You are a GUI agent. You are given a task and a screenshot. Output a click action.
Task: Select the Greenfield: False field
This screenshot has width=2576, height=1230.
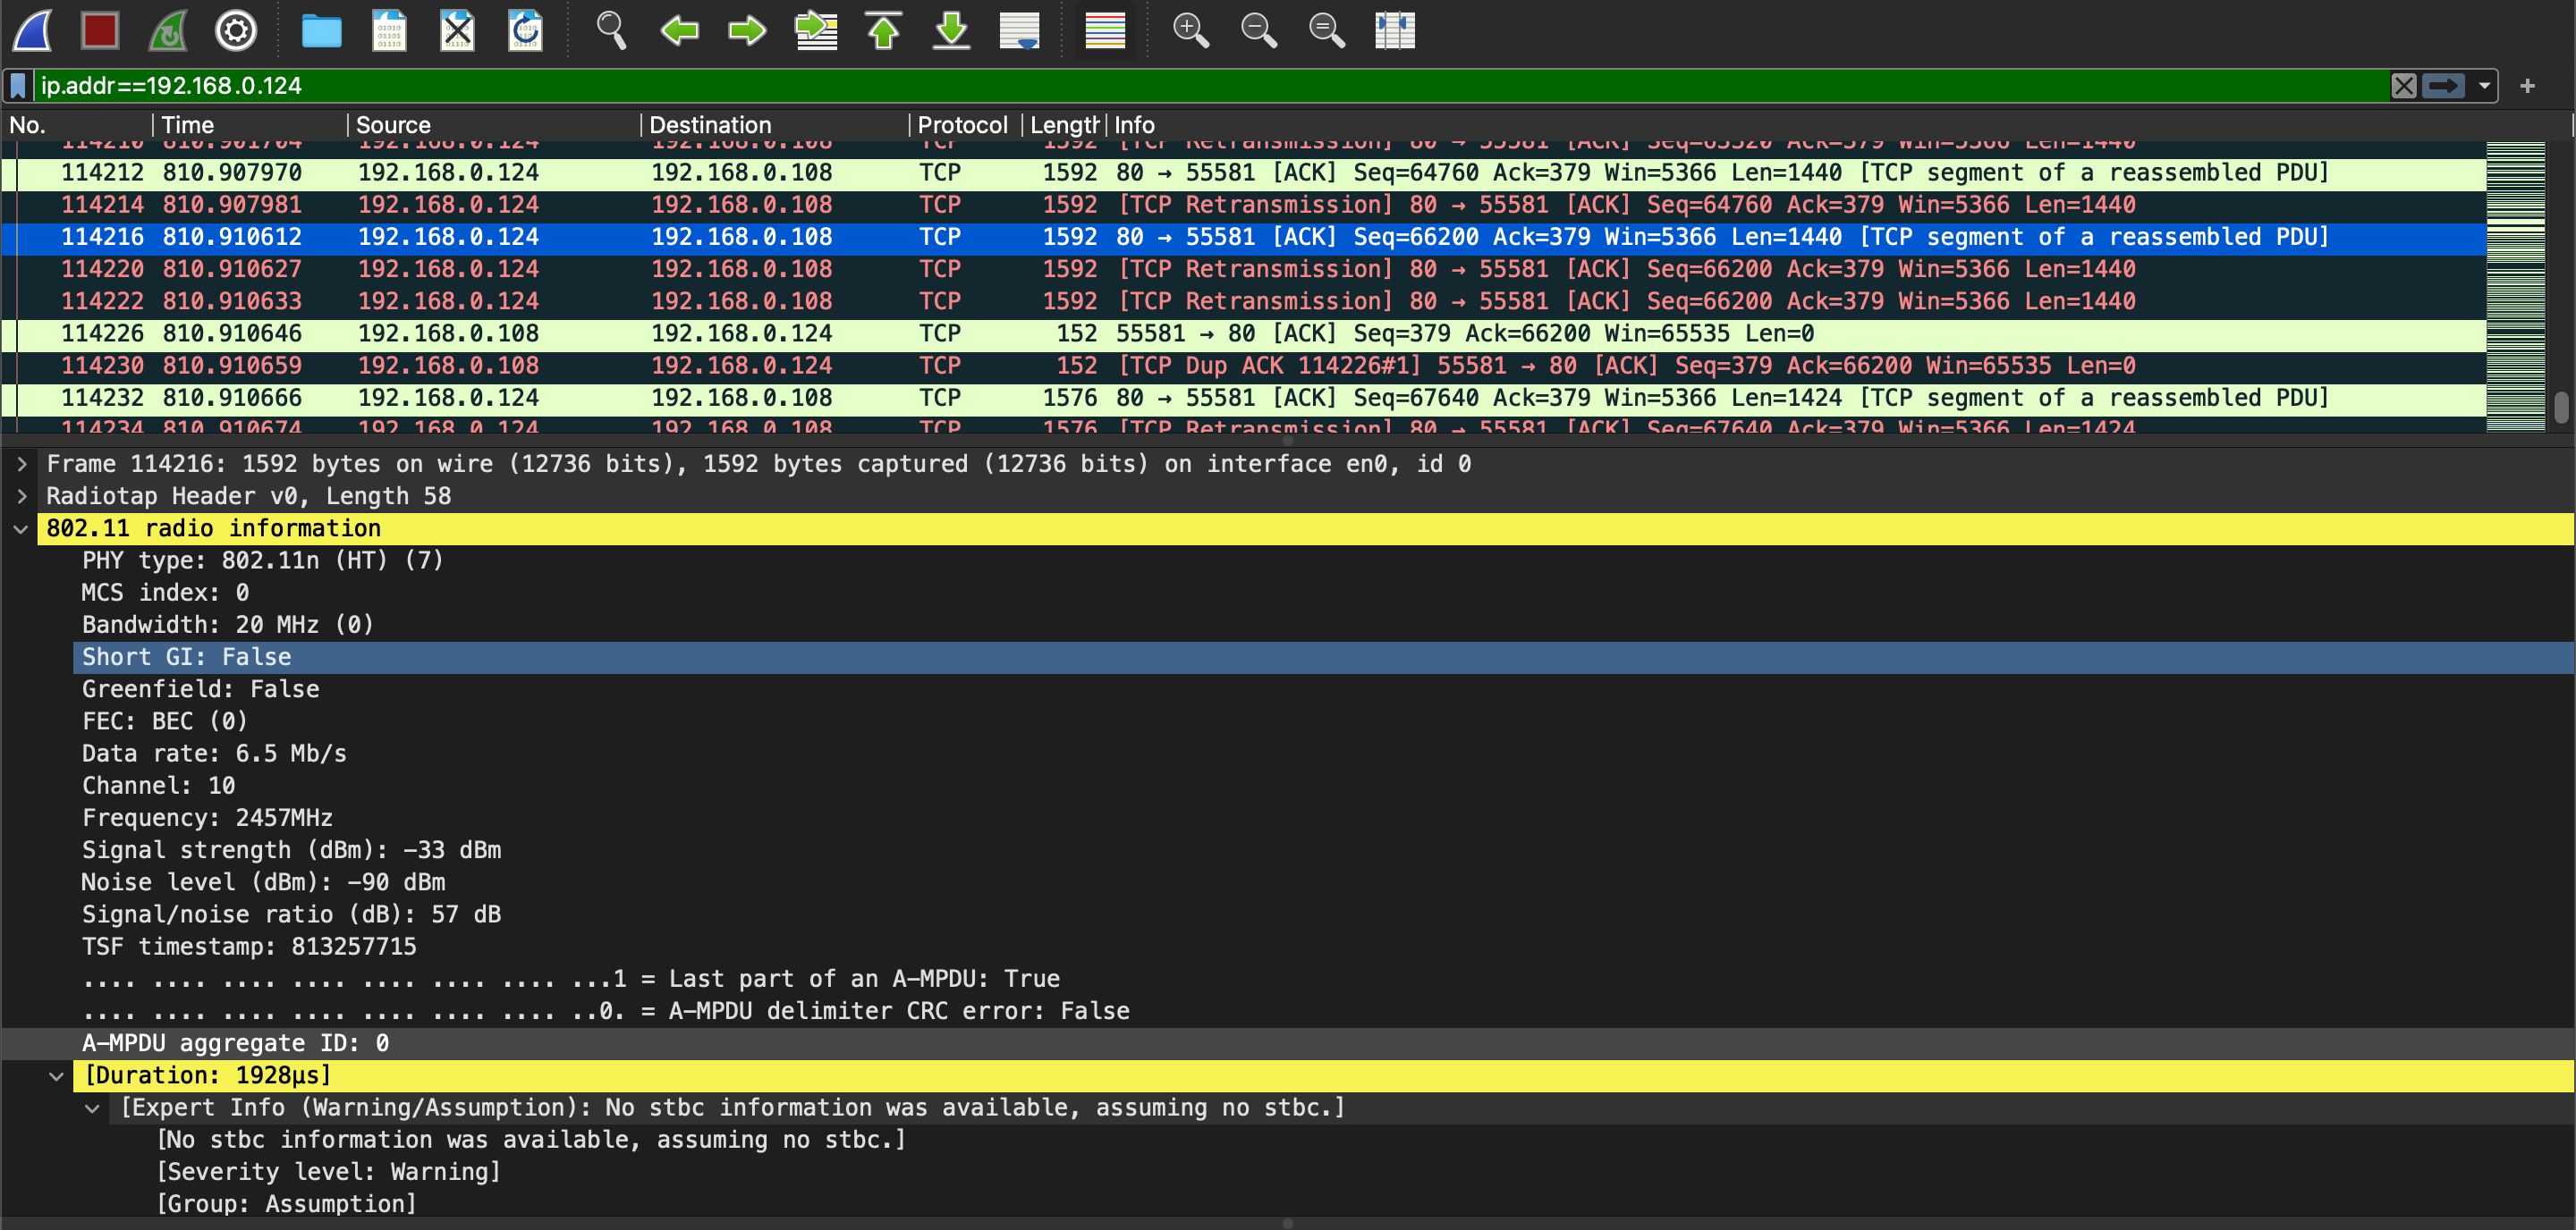coord(1323,689)
